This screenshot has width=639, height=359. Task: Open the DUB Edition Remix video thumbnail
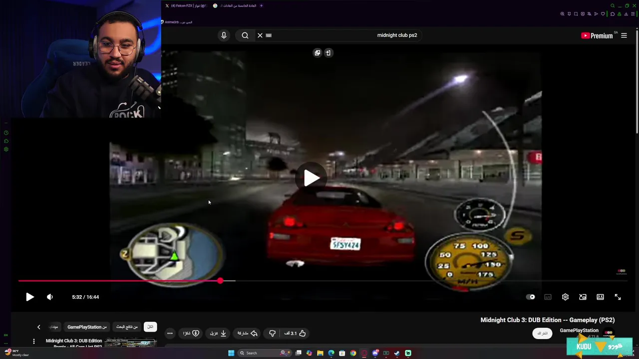pos(130,343)
